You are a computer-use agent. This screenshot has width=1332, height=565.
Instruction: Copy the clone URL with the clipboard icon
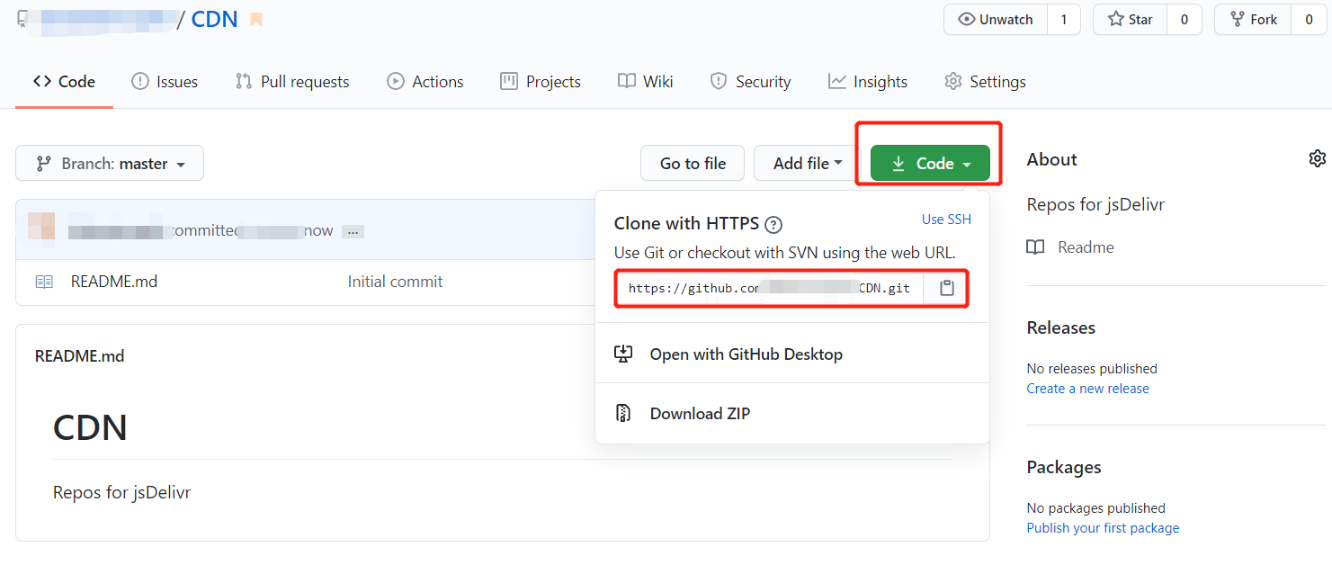(x=946, y=288)
